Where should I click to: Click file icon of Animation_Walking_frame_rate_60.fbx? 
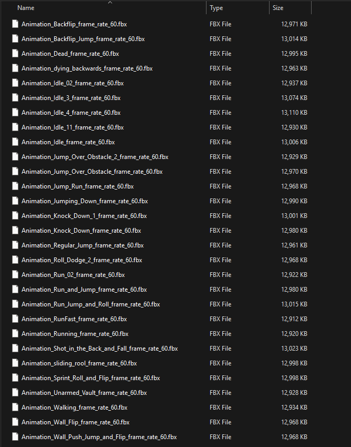click(15, 407)
